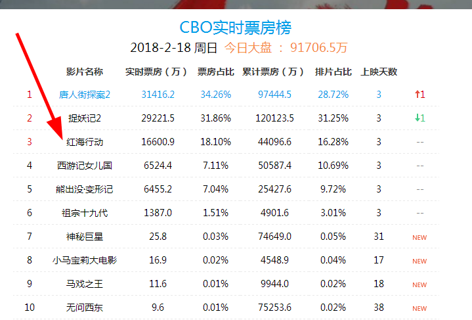This screenshot has width=472, height=320.
Task: Click the 累计票房（万） column header
Action: 272,72
